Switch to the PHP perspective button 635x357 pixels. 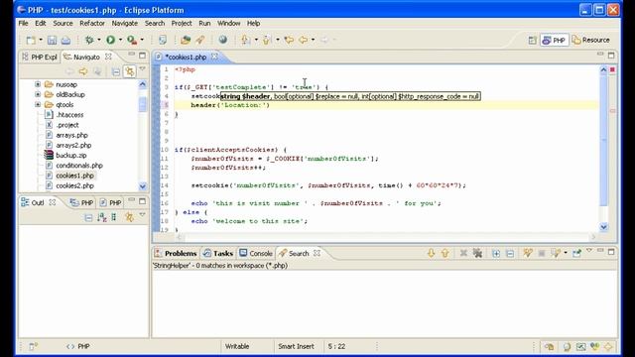point(555,40)
